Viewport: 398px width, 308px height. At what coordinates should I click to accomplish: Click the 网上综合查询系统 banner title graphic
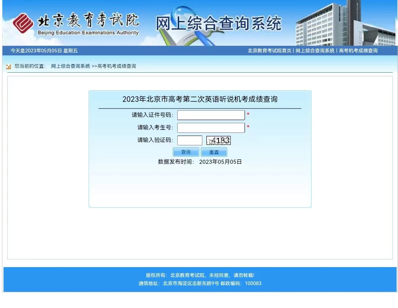(217, 23)
